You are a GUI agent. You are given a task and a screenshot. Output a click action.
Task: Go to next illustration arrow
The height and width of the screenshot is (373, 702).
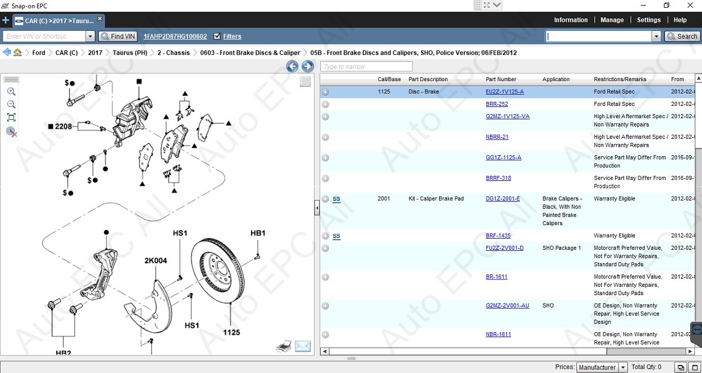click(307, 67)
